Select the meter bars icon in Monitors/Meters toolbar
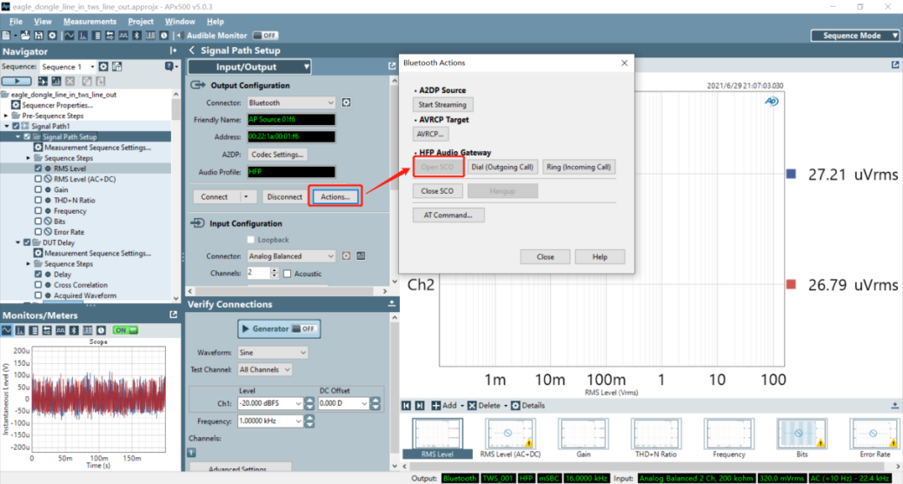Viewport: 903px width, 484px height. 33,330
